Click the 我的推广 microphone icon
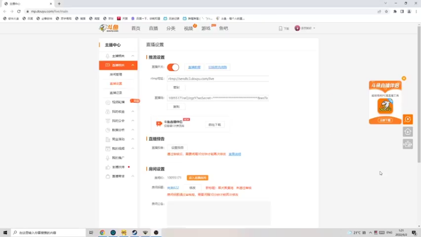The image size is (421, 237). pos(108,157)
